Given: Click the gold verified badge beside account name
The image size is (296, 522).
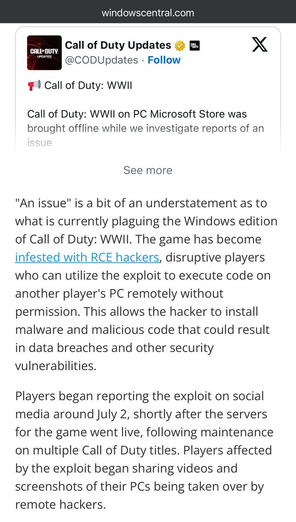Looking at the screenshot, I should pyautogui.click(x=180, y=45).
